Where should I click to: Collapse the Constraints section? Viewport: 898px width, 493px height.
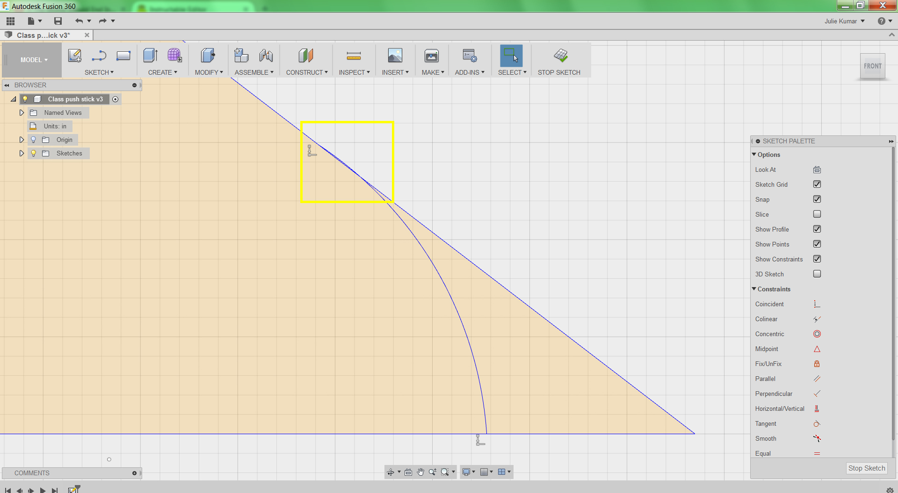click(x=754, y=289)
